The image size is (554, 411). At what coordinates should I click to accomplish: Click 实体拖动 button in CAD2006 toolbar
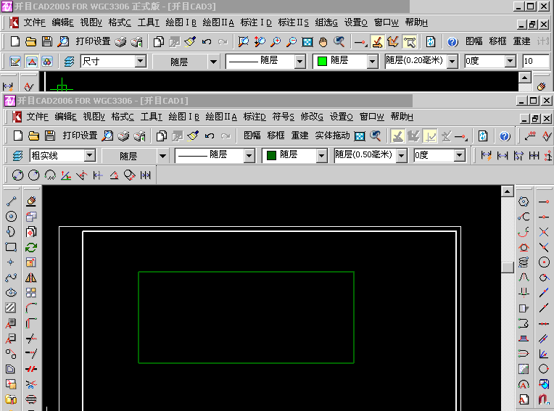point(332,136)
